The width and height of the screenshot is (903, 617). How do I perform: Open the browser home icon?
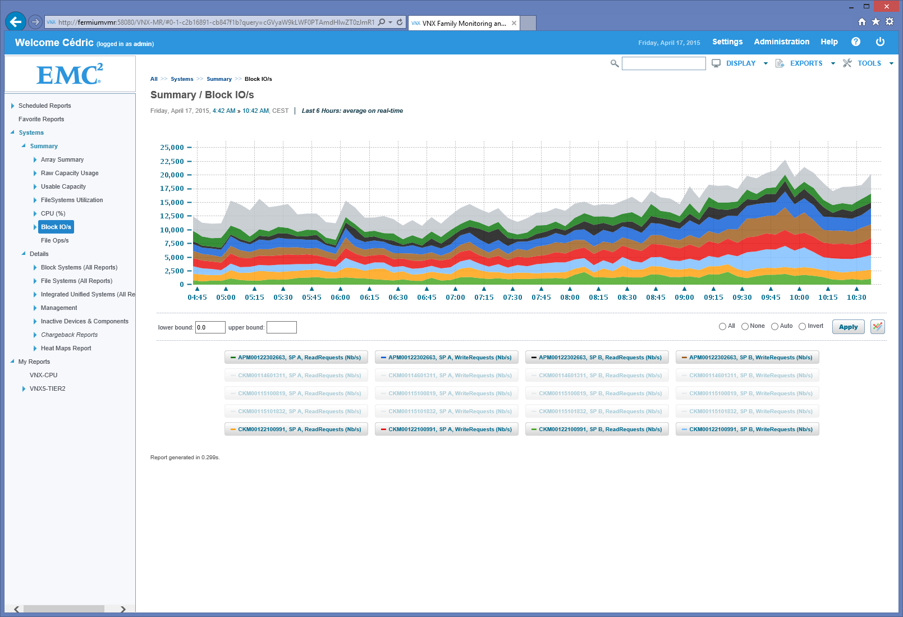pos(862,22)
